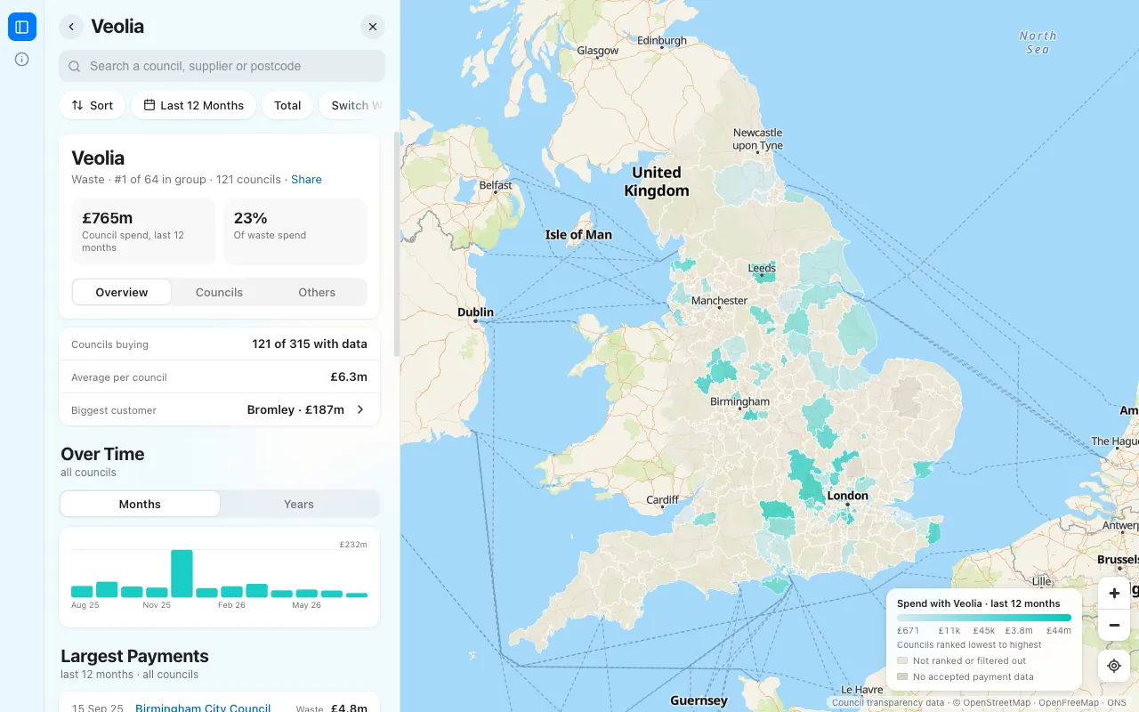1139x712 pixels.
Task: Open the Biggest customer Bromley row chevron
Action: point(360,409)
